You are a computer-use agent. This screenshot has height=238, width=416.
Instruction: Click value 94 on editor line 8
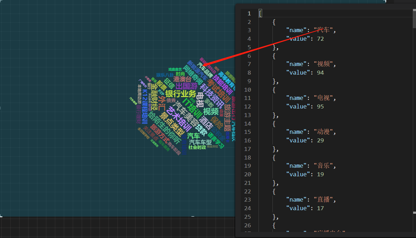pos(320,73)
